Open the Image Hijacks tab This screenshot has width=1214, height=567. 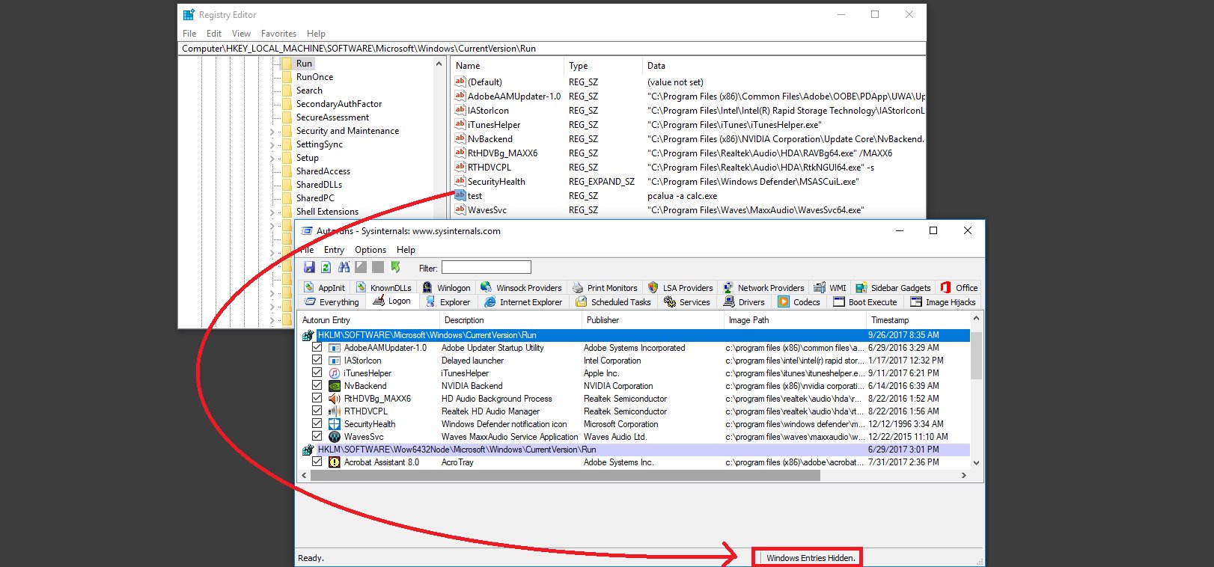tap(943, 302)
